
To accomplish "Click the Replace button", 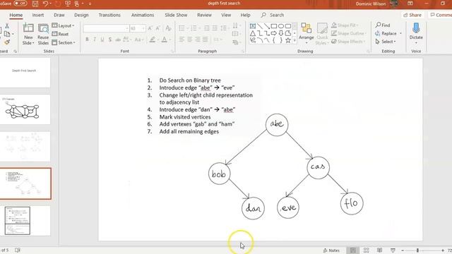I will [388, 33].
